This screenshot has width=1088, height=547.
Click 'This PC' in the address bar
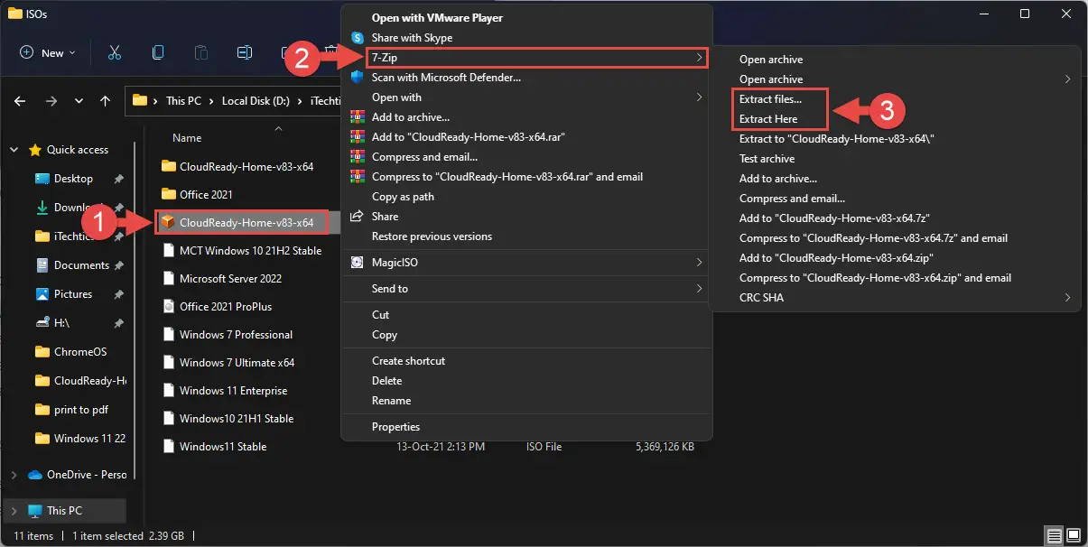tap(183, 101)
